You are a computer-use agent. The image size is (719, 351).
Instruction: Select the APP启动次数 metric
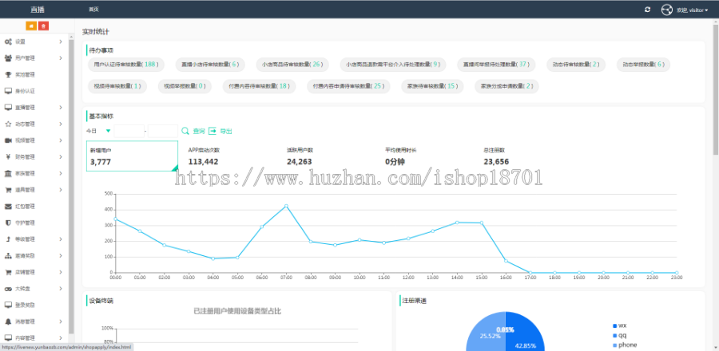tap(204, 156)
